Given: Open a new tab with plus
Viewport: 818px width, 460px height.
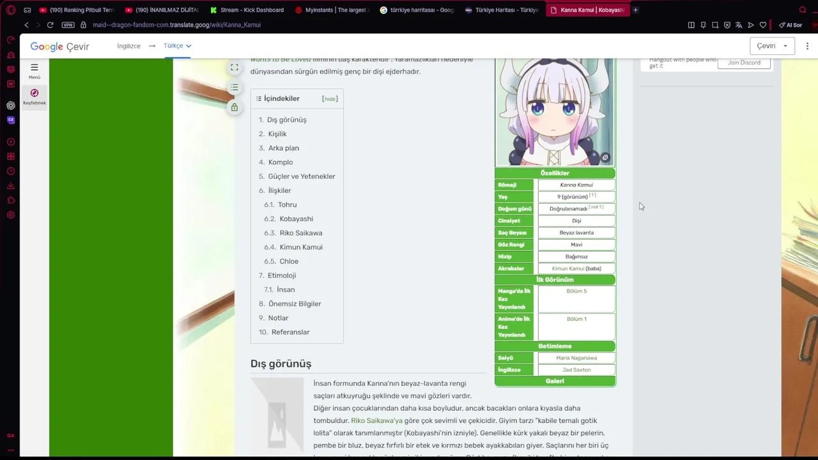Looking at the screenshot, I should coord(635,10).
